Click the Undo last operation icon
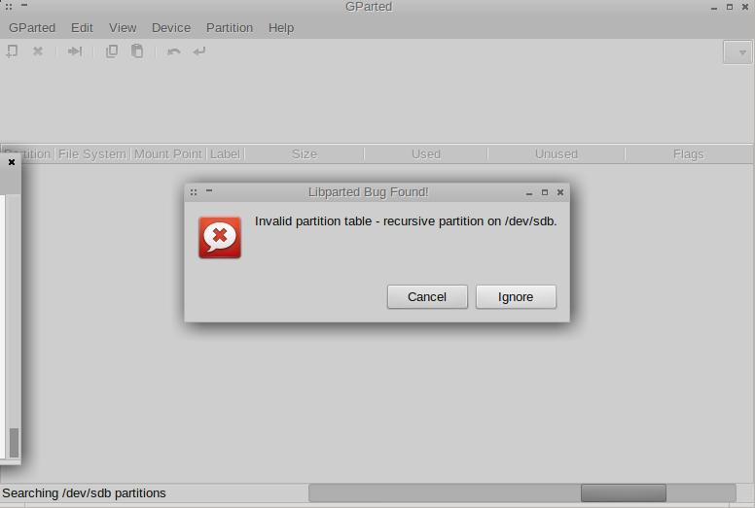Screen dimensions: 755x508 [x=174, y=51]
